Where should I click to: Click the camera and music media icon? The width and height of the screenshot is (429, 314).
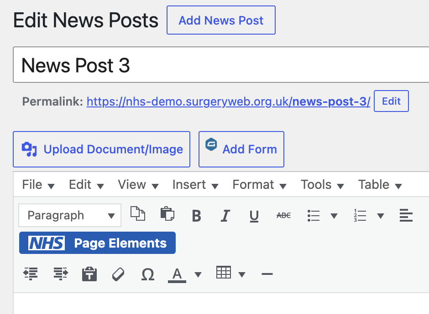coord(29,149)
